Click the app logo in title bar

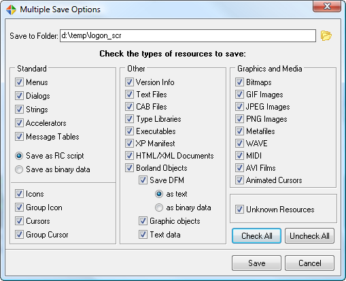pos(11,10)
